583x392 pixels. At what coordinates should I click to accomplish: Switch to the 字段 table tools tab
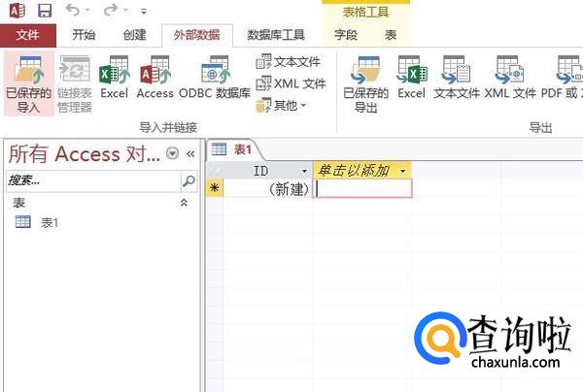coord(345,35)
